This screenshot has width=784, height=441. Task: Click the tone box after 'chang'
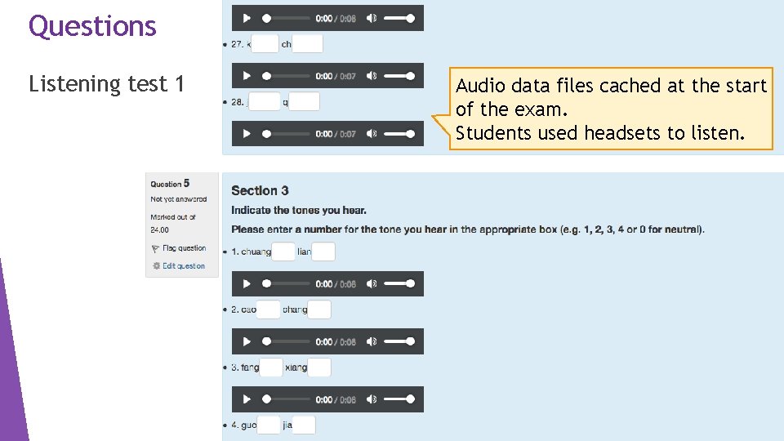319,310
